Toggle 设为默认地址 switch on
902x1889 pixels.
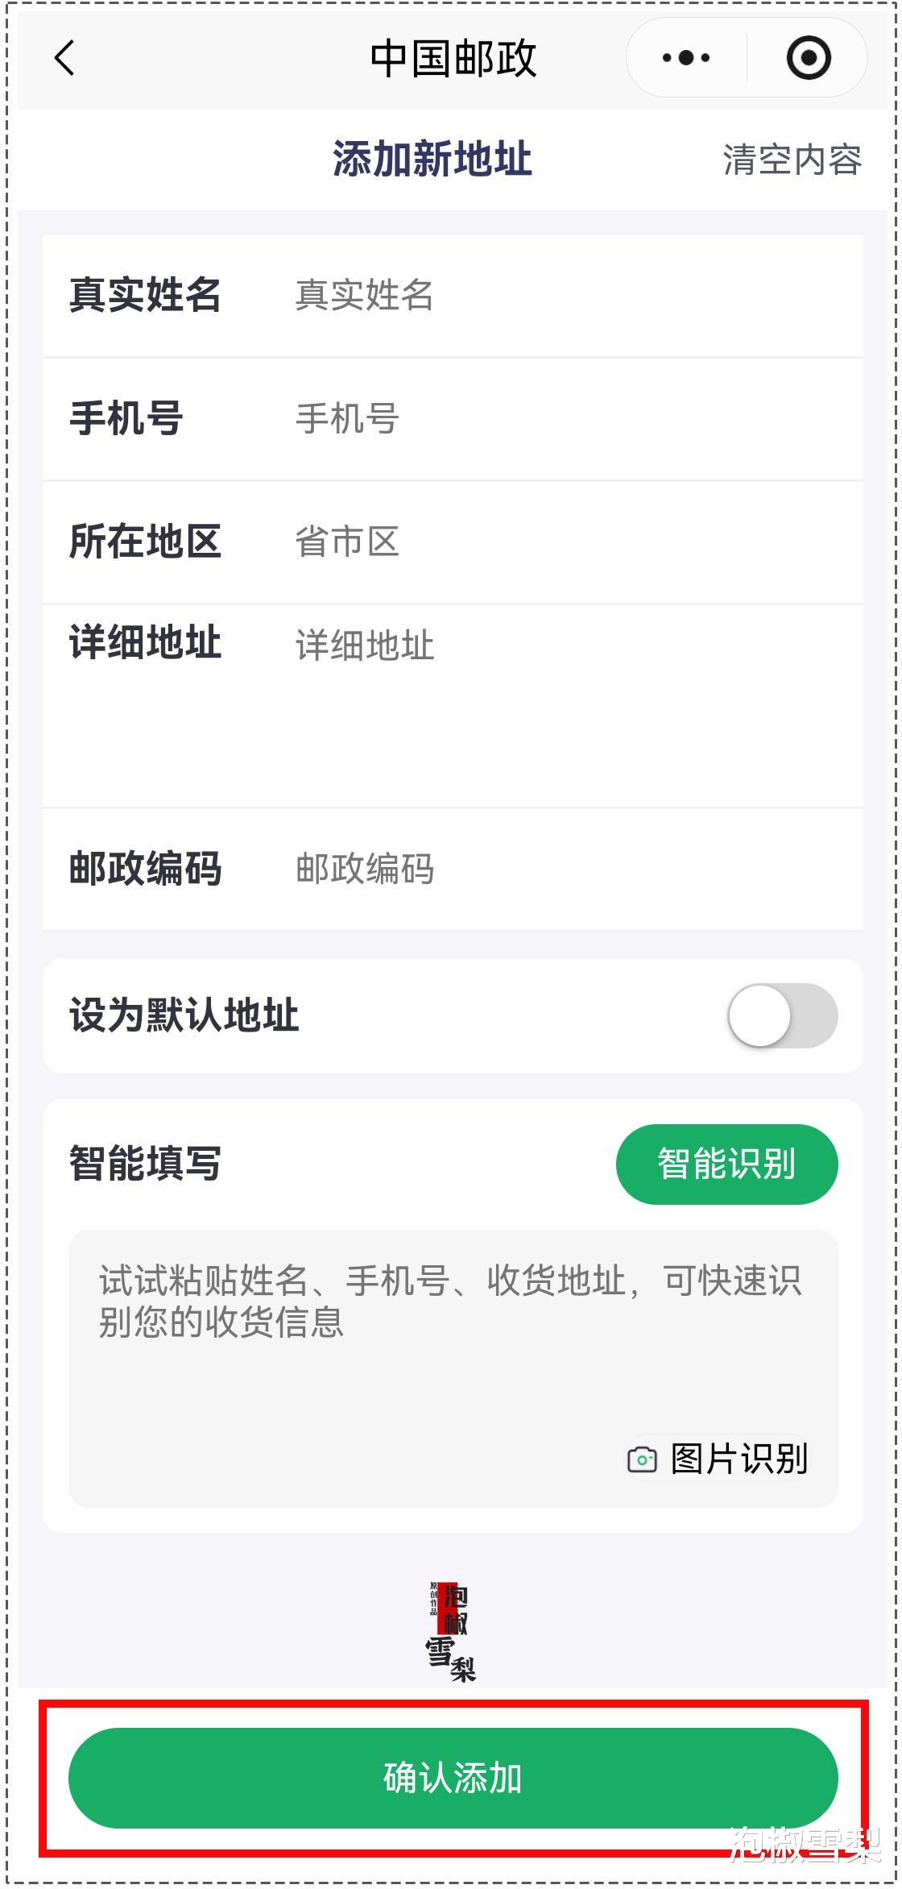(782, 1015)
